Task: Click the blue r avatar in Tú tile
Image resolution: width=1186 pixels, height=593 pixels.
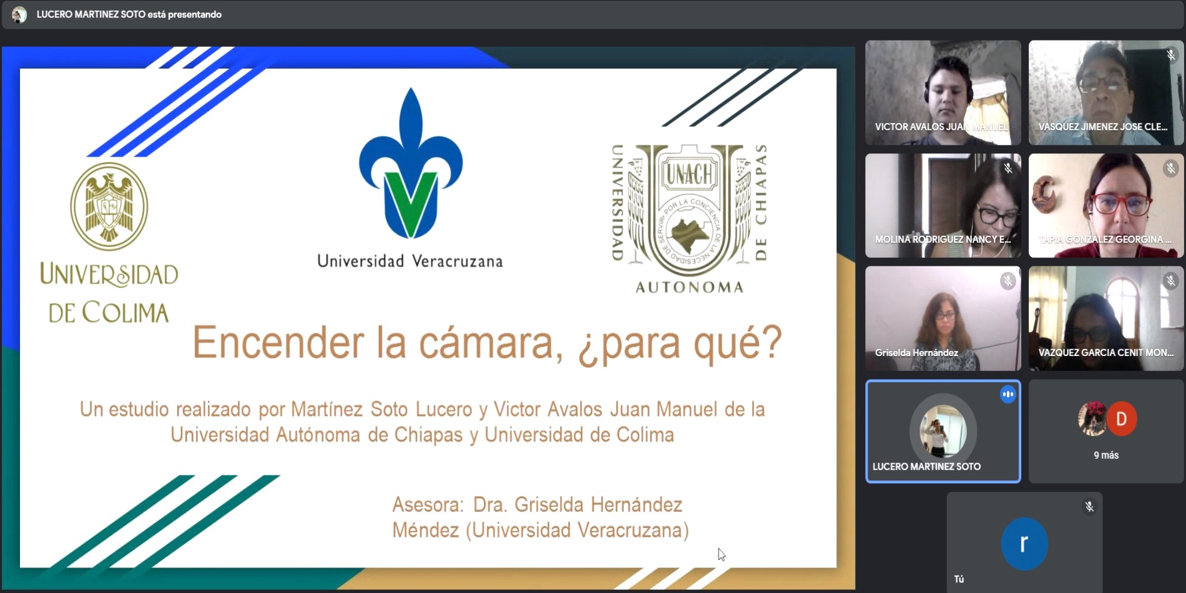Action: tap(1024, 544)
